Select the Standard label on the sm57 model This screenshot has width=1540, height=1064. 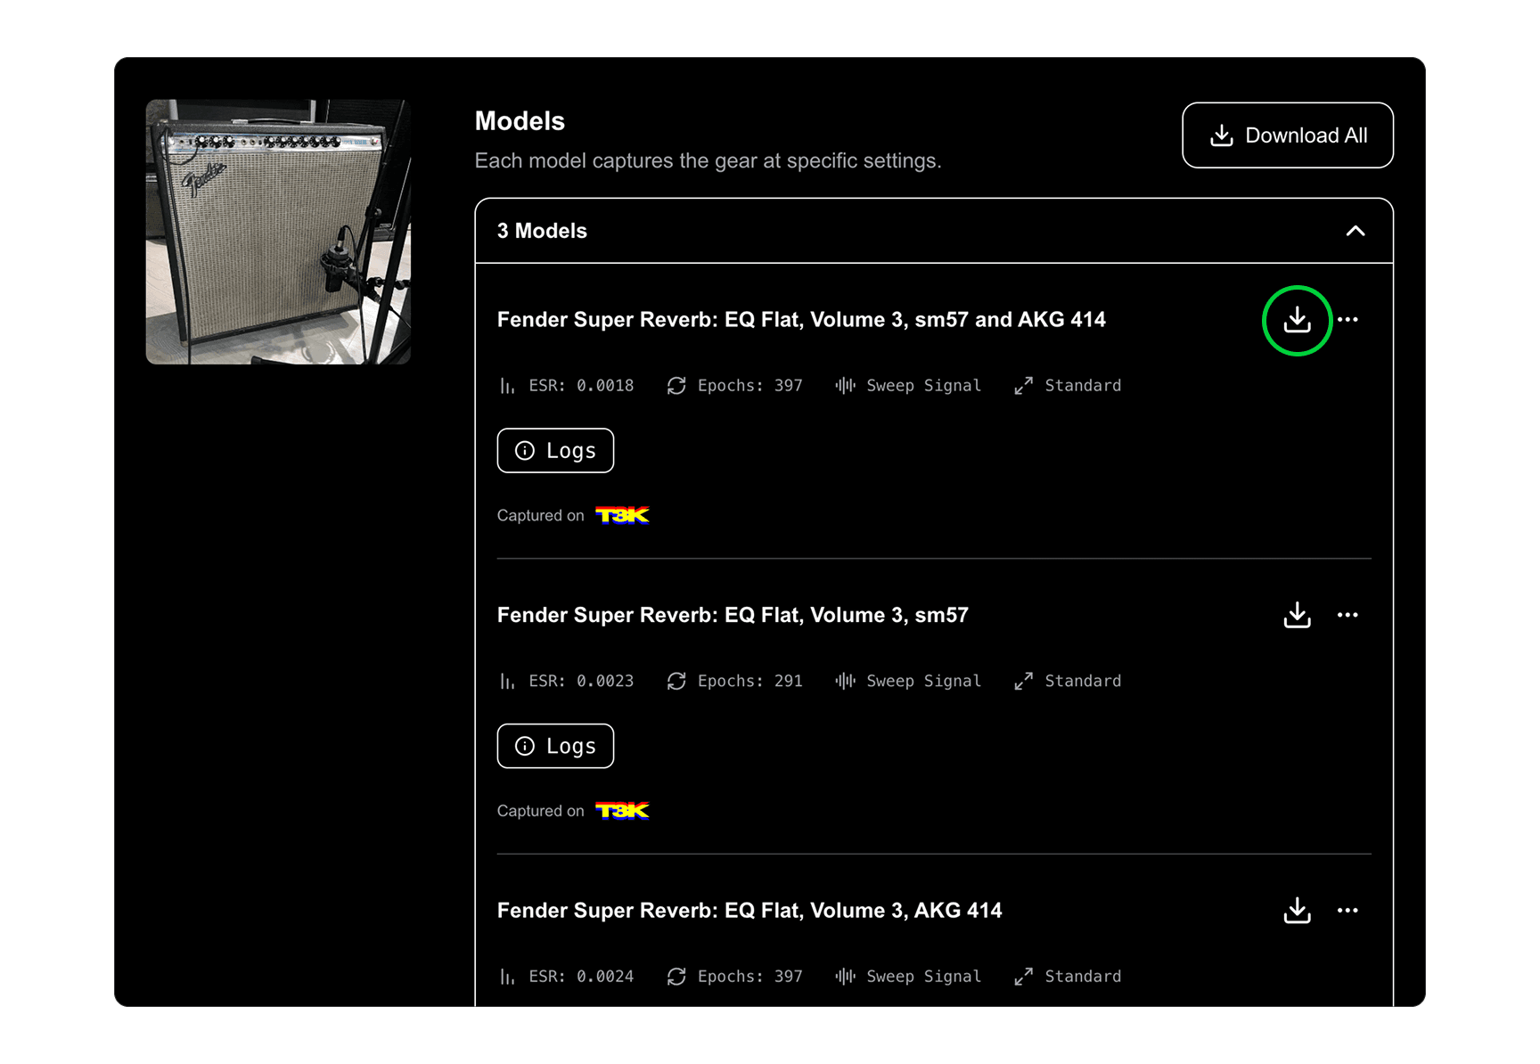1083,681
